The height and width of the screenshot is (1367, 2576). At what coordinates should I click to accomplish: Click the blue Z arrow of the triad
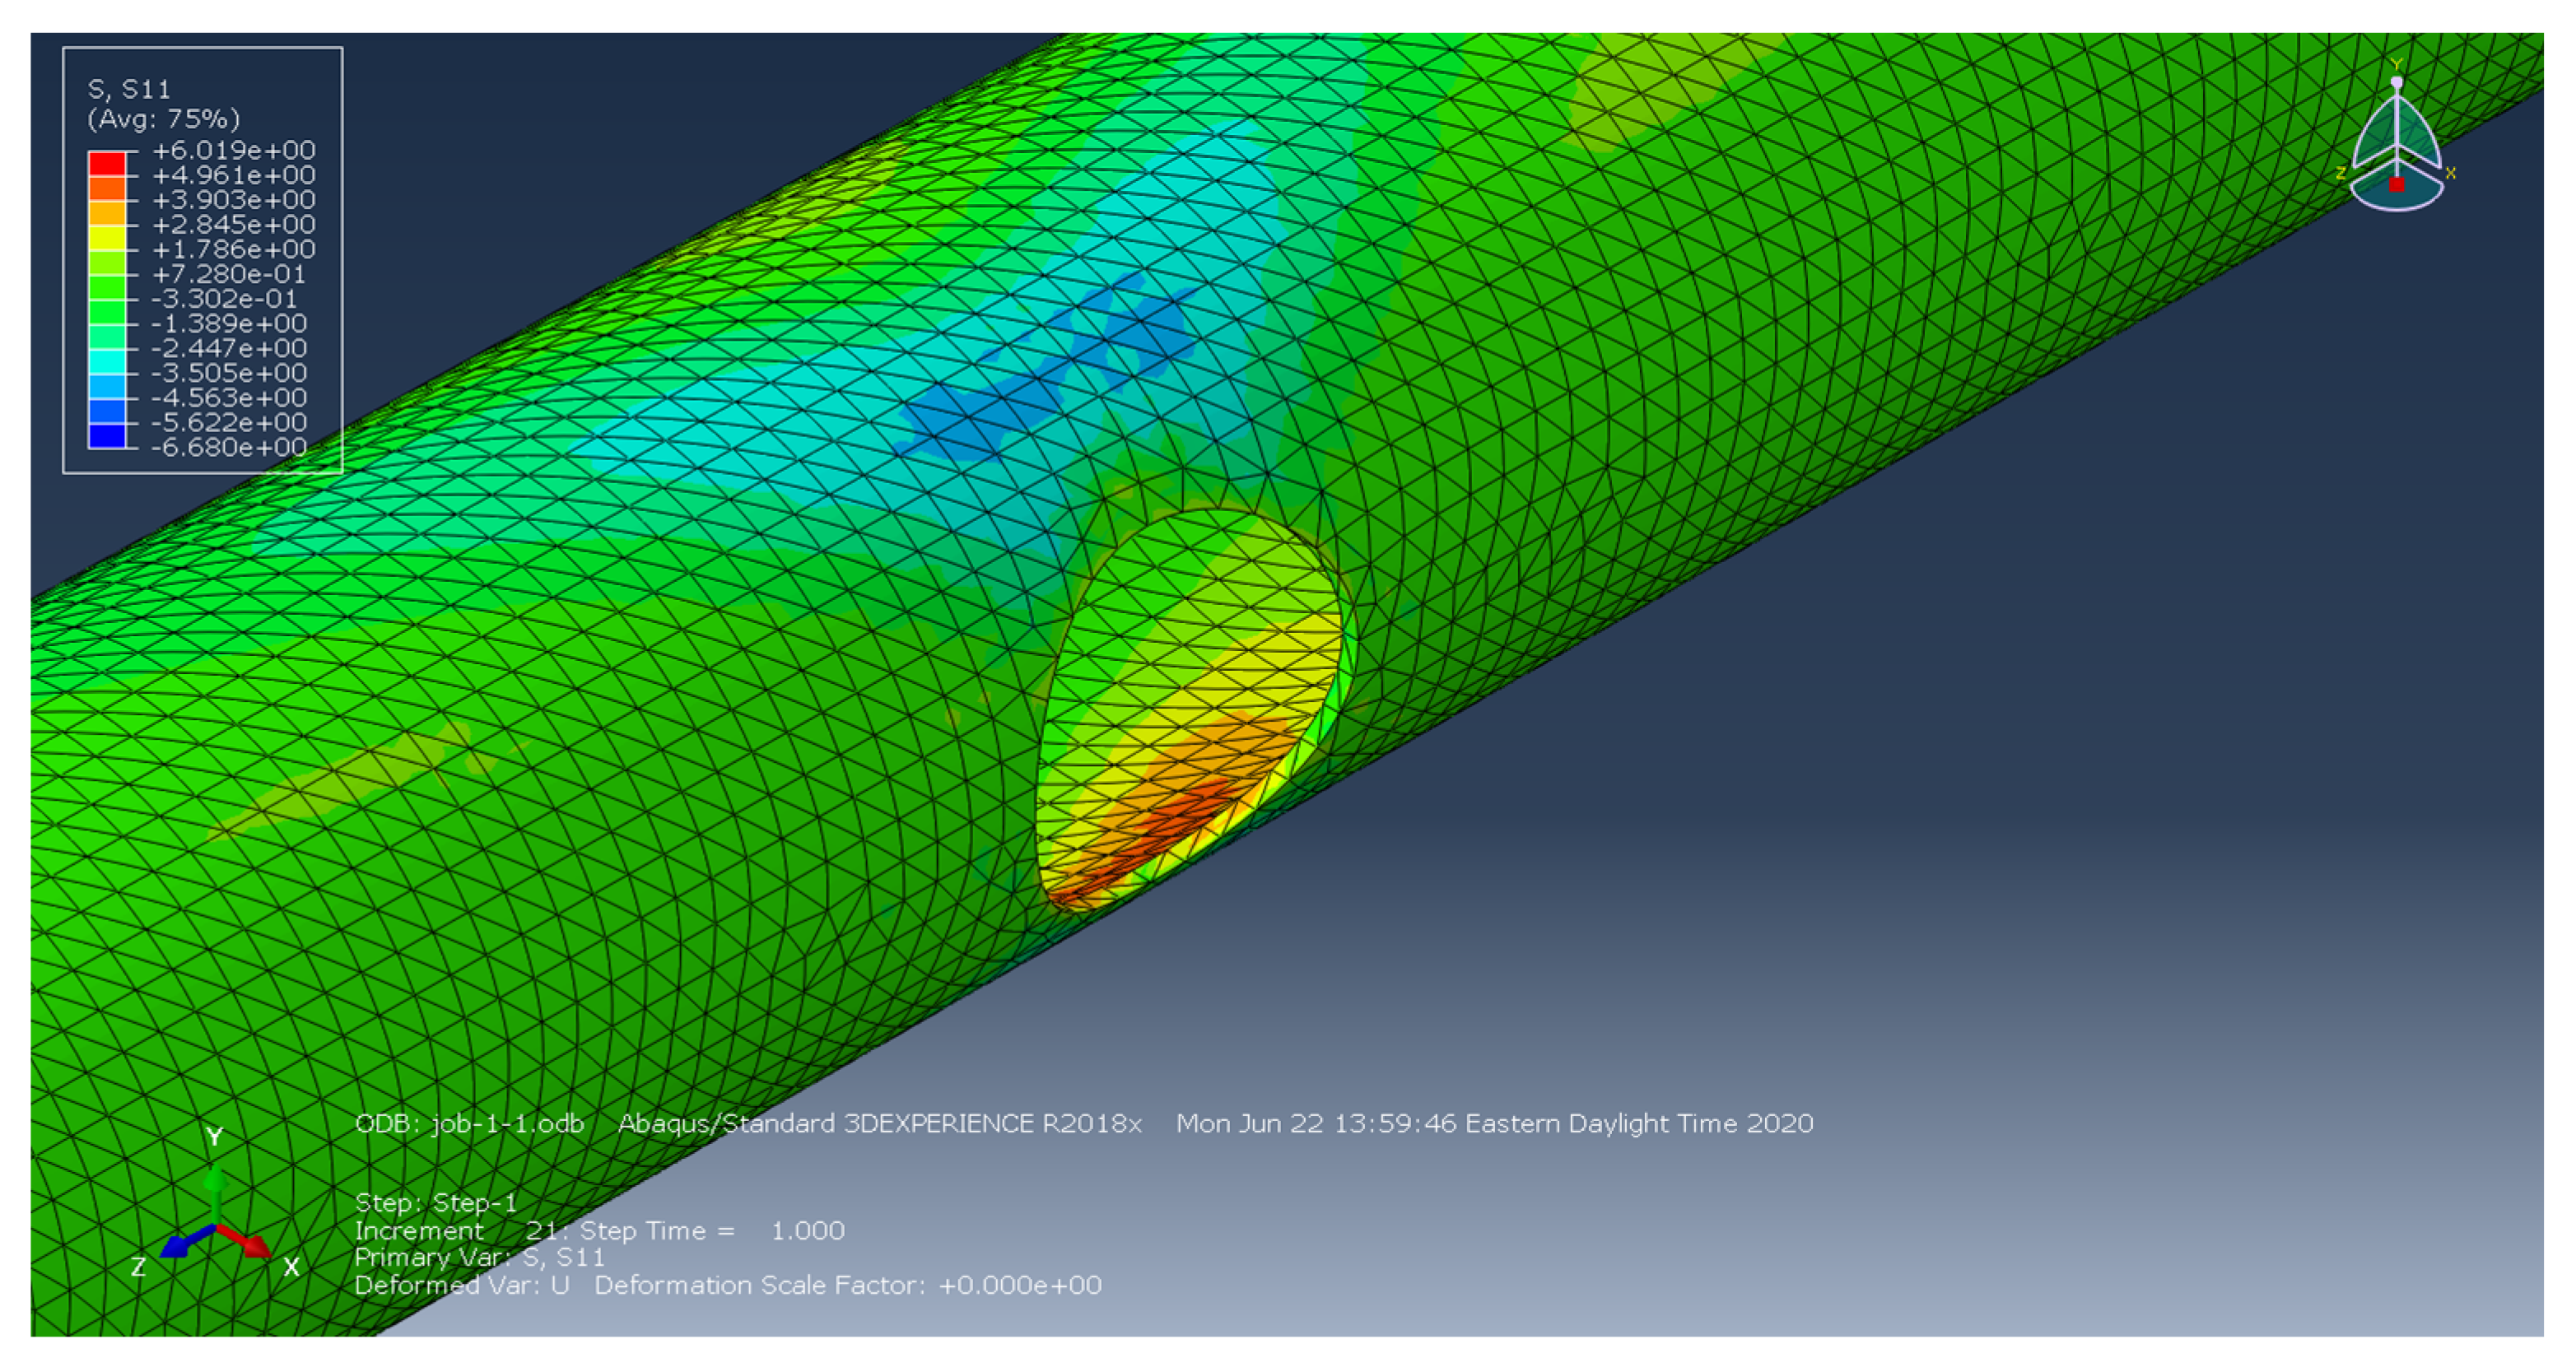180,1245
